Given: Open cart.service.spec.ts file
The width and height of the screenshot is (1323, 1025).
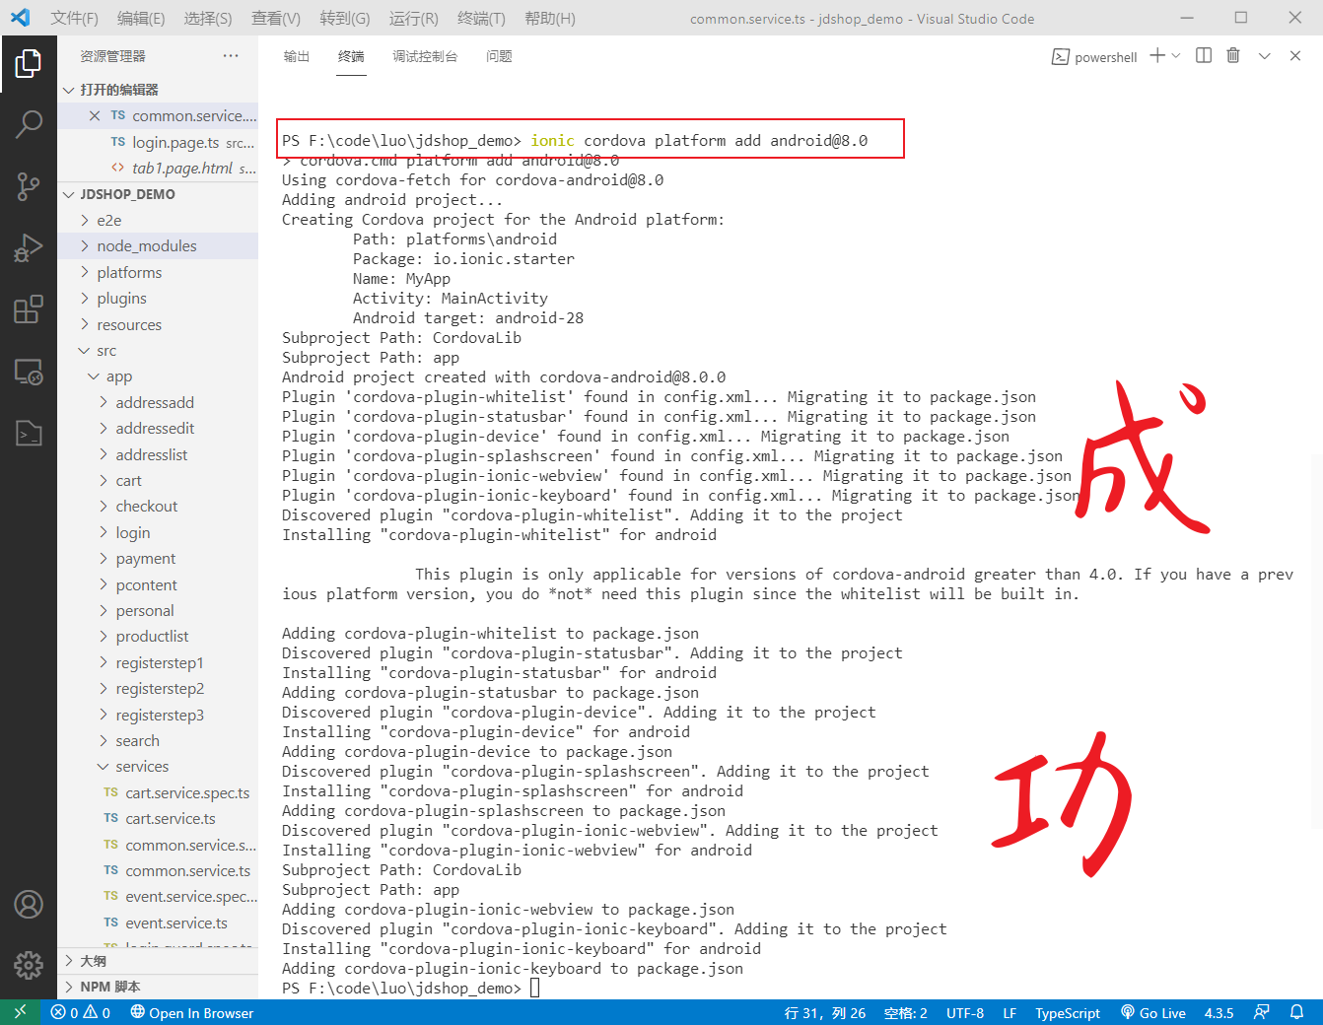Looking at the screenshot, I should point(158,793).
